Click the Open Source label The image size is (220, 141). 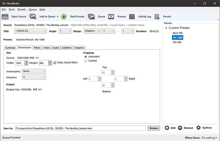point(19,16)
